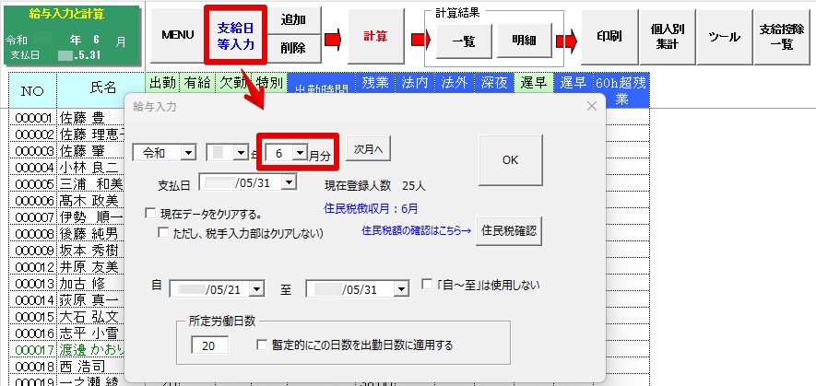Check 「自～至」は使用しない option
The image size is (816, 386).
click(427, 285)
